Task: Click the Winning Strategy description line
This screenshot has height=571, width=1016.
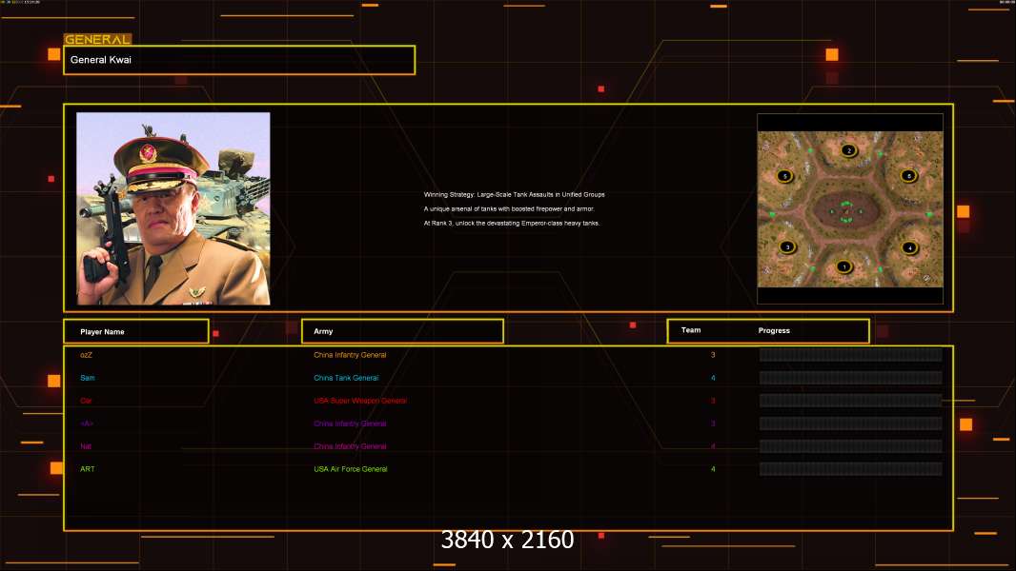Action: point(514,194)
